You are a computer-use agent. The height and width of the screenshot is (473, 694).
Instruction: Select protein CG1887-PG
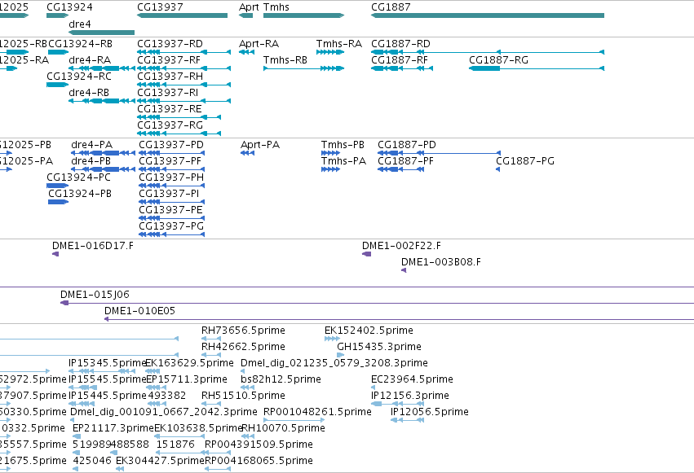(525, 161)
